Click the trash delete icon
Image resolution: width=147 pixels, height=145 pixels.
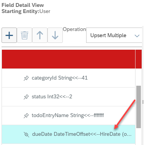click(x=24, y=35)
